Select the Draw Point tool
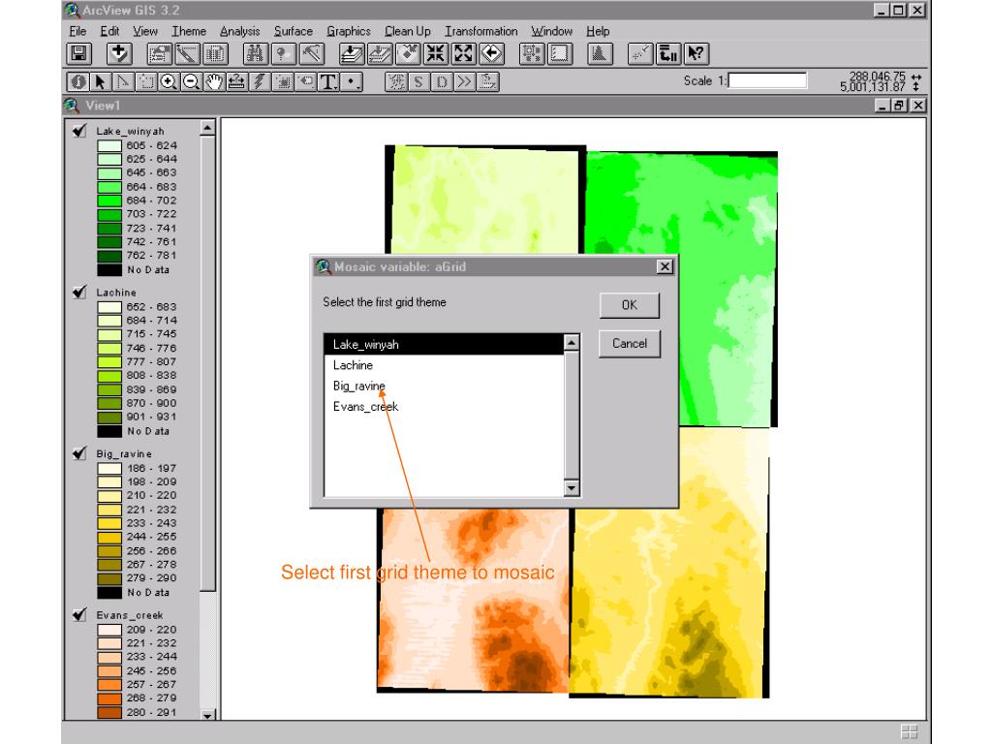Screen dimensions: 992x744 [351, 81]
